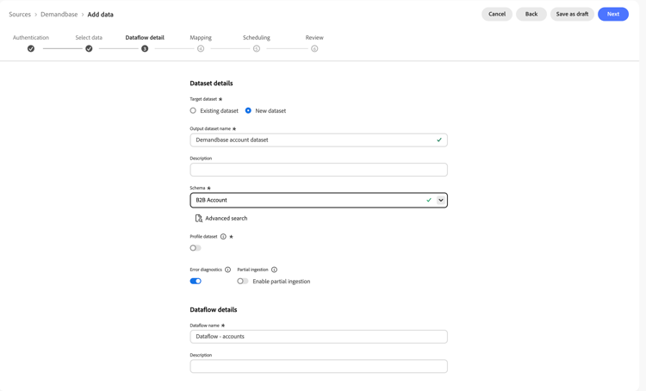Open the Partial ingestion info icon
Screen dimensions: 646x391
tap(275, 270)
